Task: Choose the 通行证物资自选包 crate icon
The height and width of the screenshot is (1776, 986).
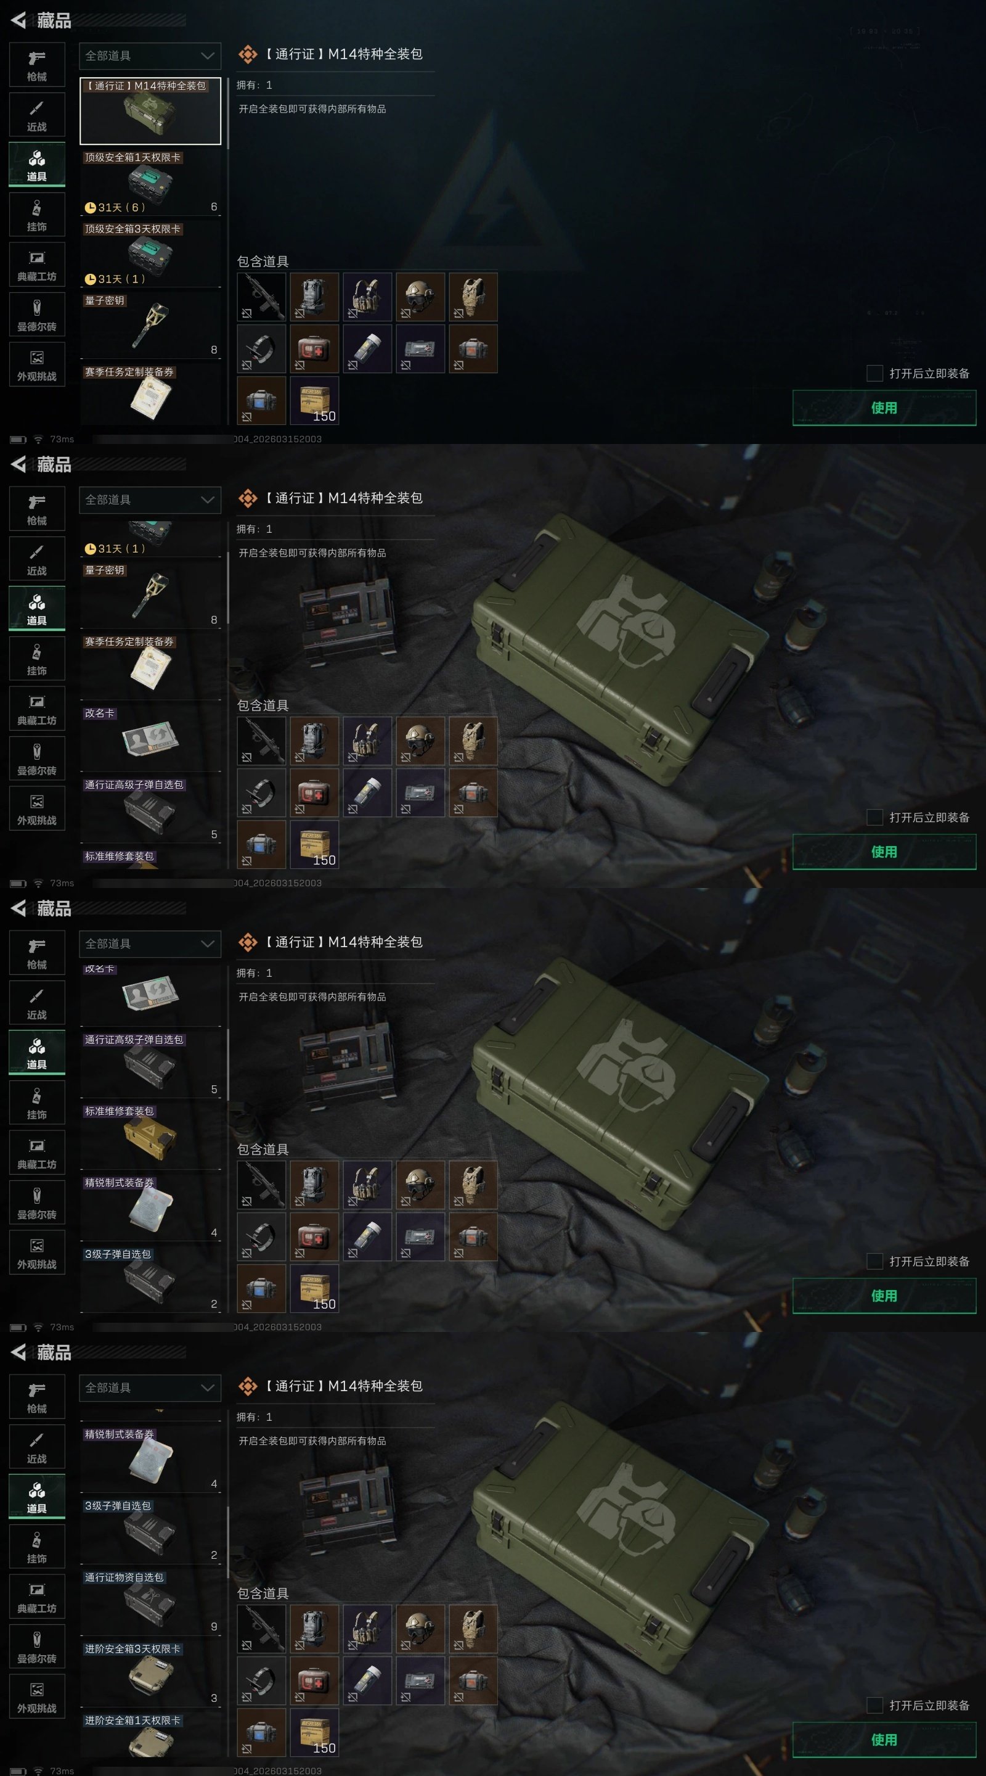Action: [x=150, y=1605]
